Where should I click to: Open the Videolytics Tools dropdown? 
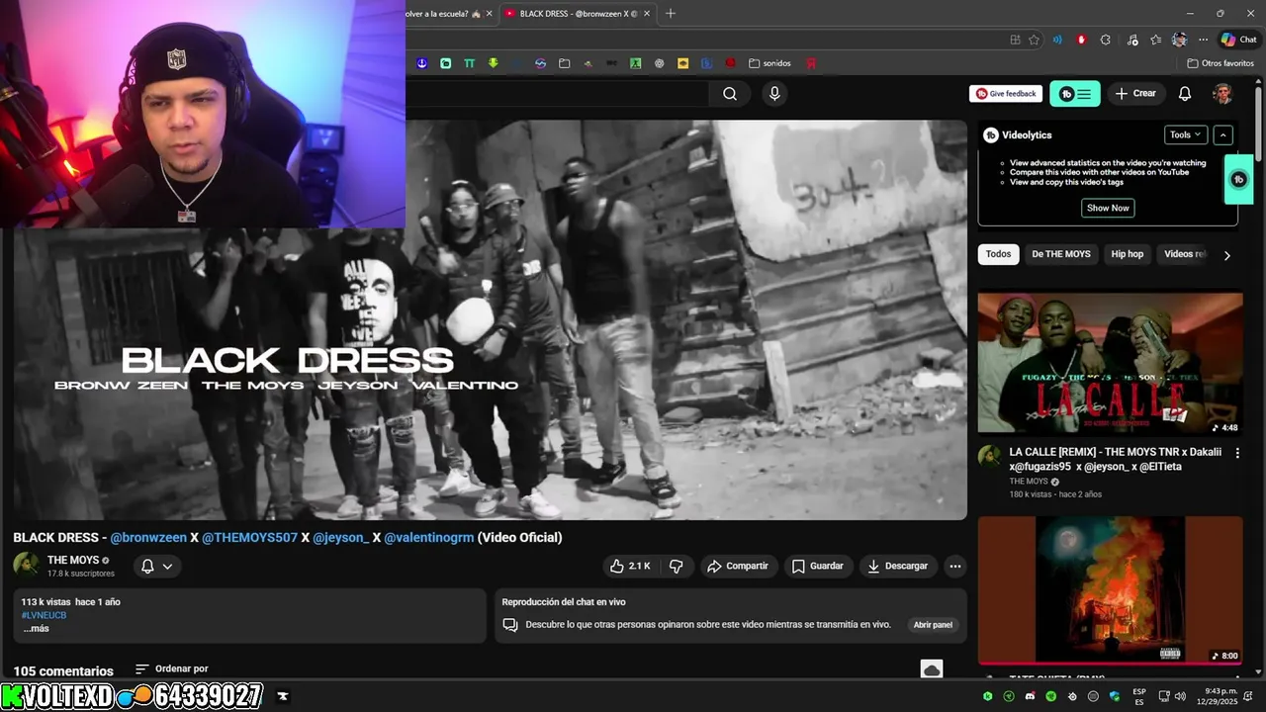click(1186, 135)
